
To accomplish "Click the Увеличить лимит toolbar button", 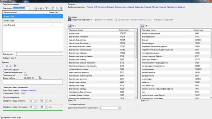I will coord(103,20).
